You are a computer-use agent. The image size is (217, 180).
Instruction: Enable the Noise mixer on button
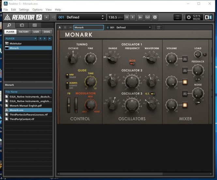[185, 93]
